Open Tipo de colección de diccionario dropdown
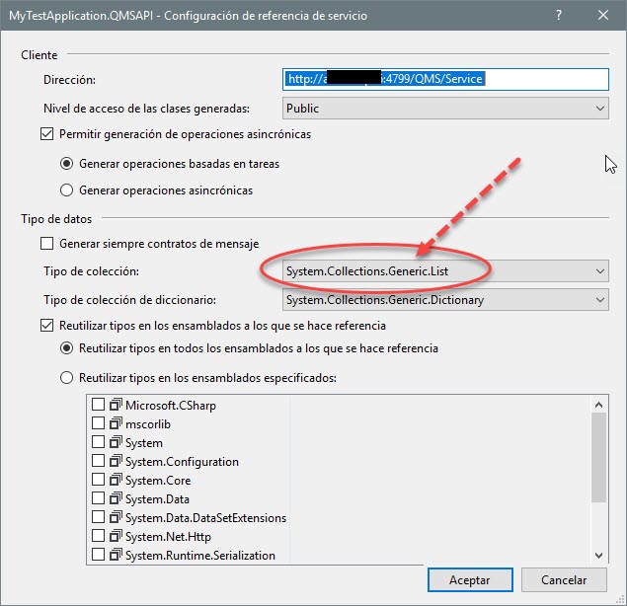The image size is (627, 606). [445, 300]
